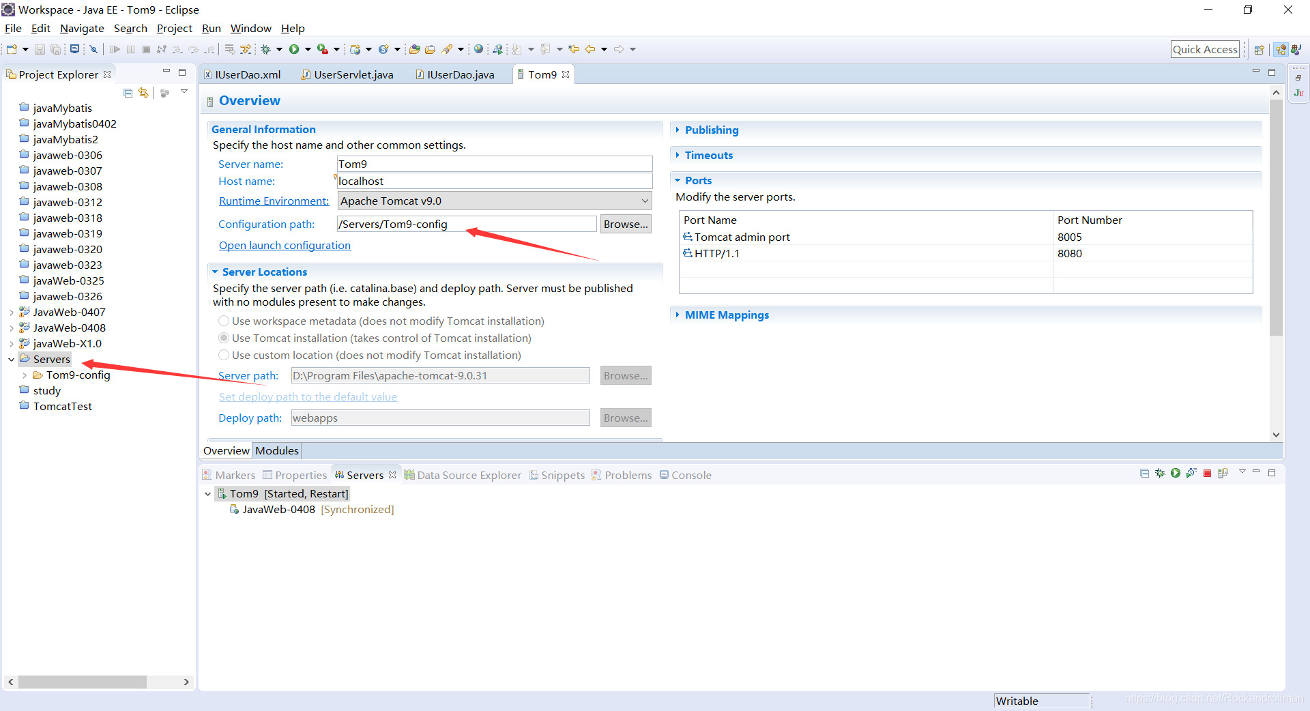Click the Search flashlight toolbar icon
Image resolution: width=1310 pixels, height=711 pixels.
(x=447, y=49)
